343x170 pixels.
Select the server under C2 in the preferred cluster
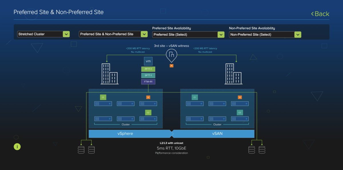[148, 119]
